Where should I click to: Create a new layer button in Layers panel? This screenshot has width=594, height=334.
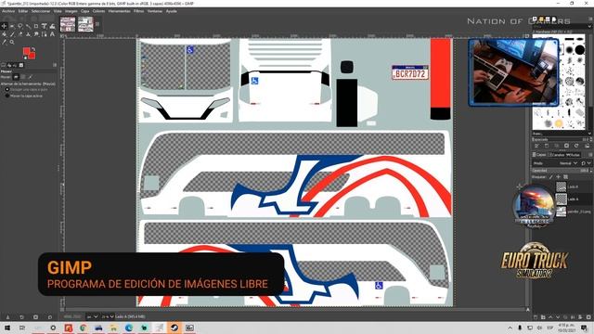[x=536, y=317]
